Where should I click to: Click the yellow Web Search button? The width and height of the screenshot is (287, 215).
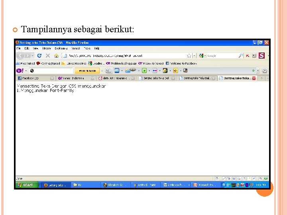(87, 70)
